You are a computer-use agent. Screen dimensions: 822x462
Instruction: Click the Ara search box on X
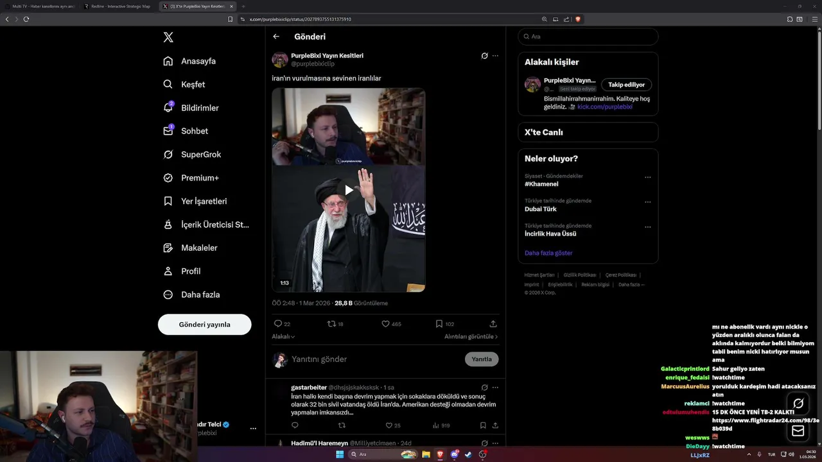click(588, 37)
